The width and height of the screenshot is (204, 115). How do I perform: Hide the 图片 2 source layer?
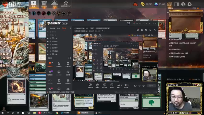pos(48,41)
